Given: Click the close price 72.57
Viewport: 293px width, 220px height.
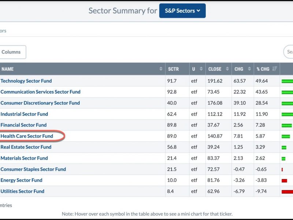Looking at the screenshot, I should (x=214, y=169).
